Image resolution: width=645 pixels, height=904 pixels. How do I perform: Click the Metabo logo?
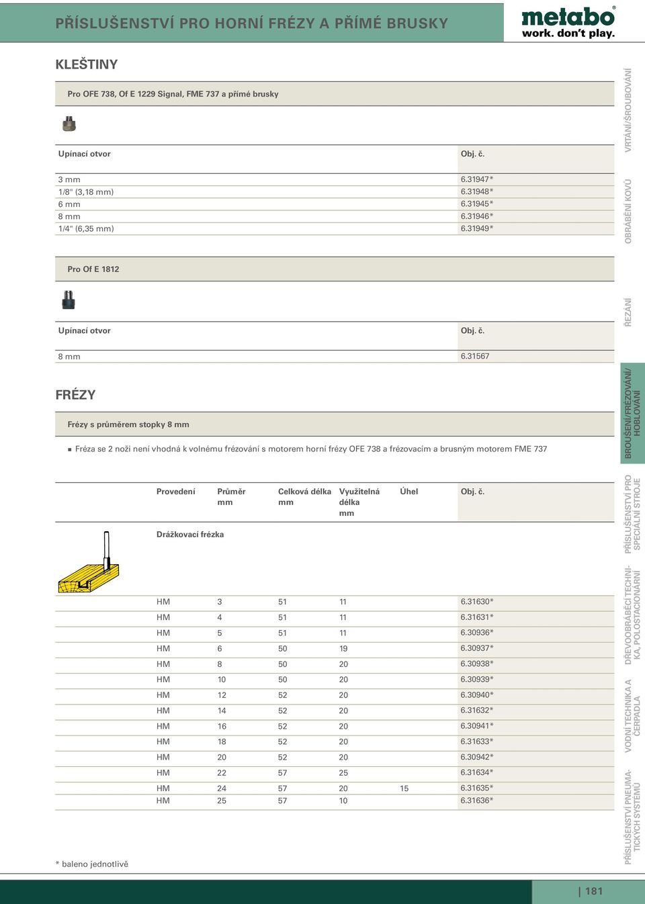point(568,22)
